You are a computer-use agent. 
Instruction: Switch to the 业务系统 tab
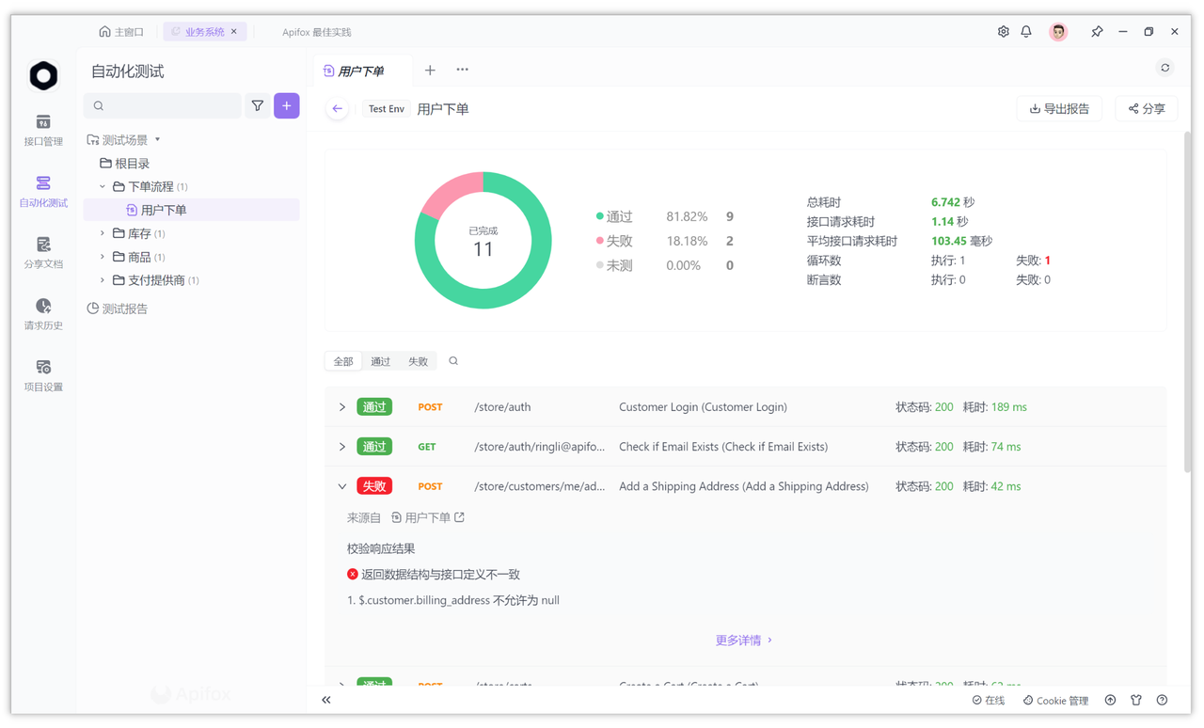(204, 32)
